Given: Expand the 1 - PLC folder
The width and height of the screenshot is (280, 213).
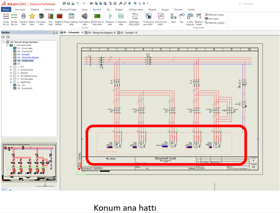Looking at the screenshot, I should (x=11, y=67).
